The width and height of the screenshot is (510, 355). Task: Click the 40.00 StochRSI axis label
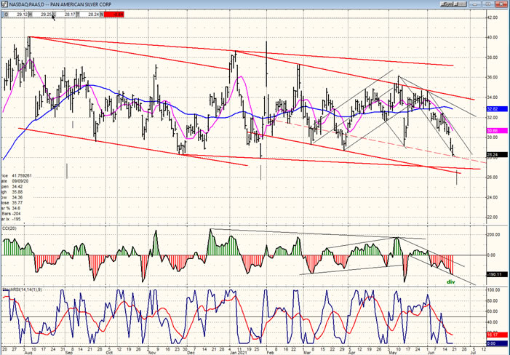(493, 322)
